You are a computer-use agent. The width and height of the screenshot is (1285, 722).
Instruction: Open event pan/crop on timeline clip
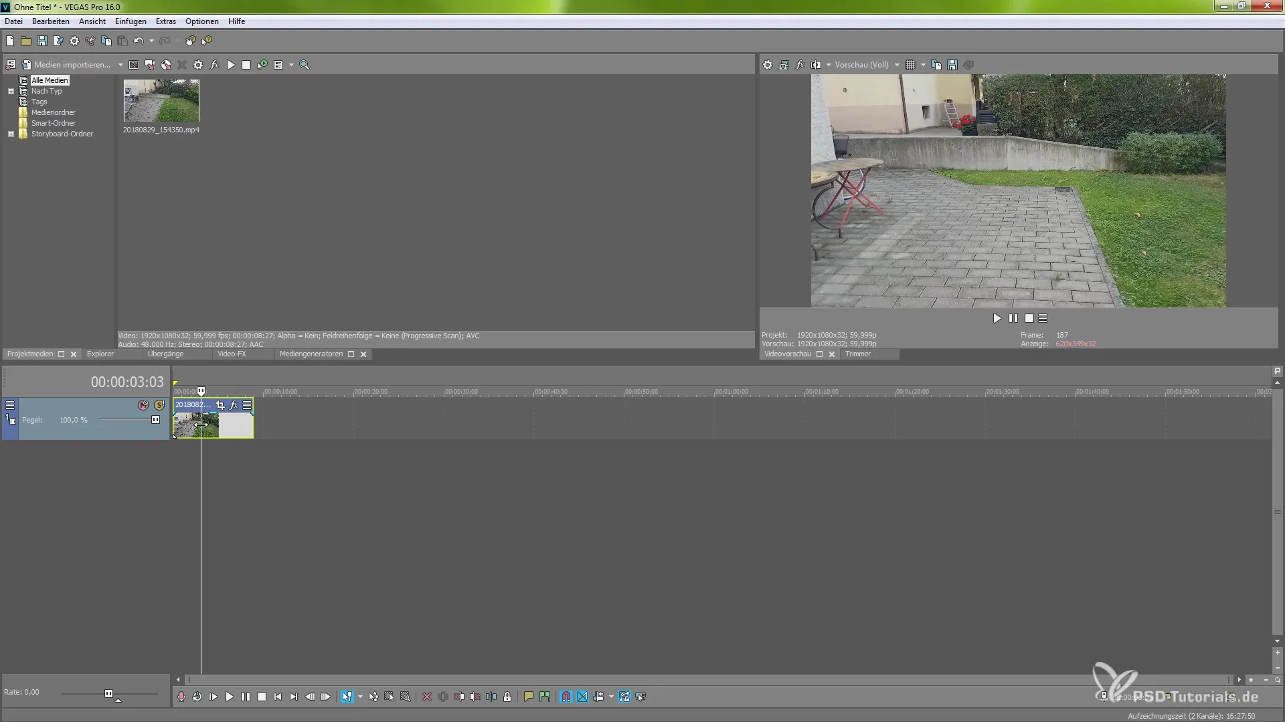[x=220, y=405]
